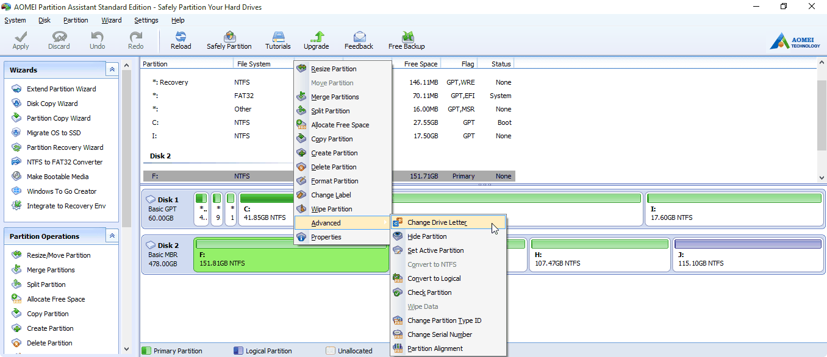
Task: Choose Merge Partitions in context menu
Action: 342,97
